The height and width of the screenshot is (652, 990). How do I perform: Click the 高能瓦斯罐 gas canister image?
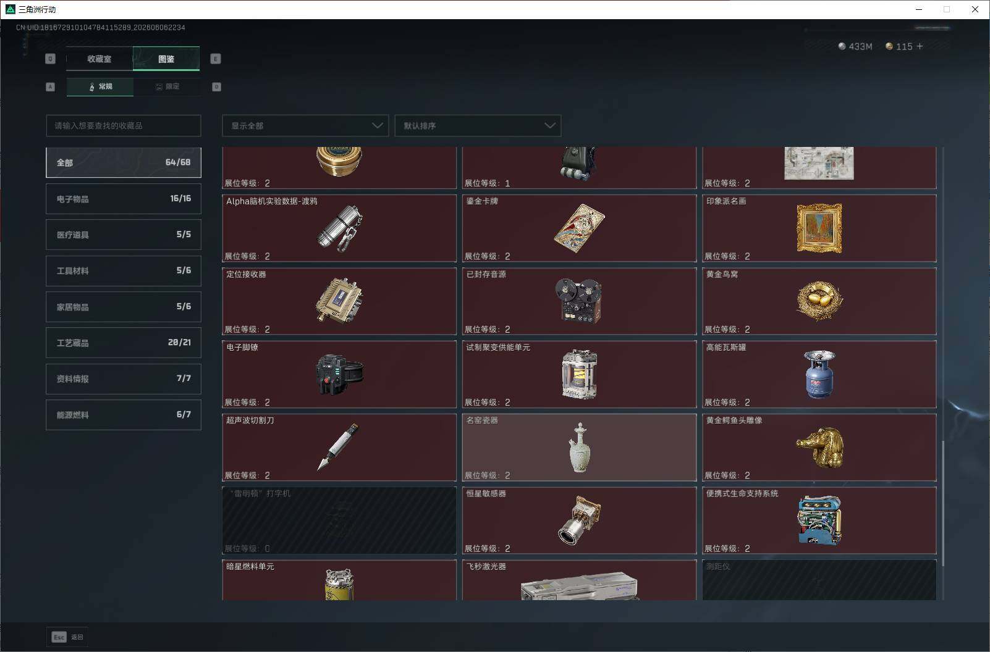pos(819,374)
